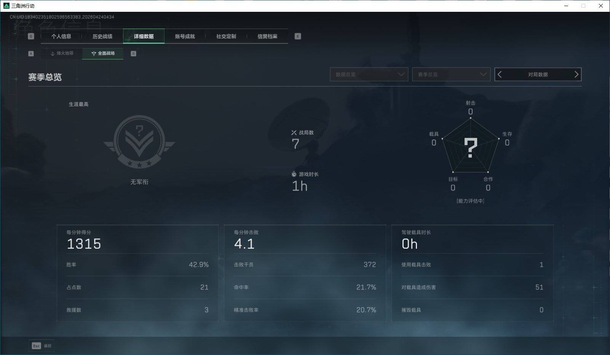This screenshot has height=355, width=610.
Task: Click the 击败干员 372 row
Action: click(305, 265)
